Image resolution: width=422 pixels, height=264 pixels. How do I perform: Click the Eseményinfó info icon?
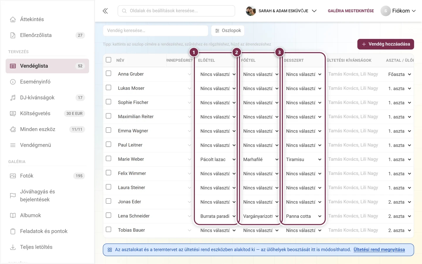click(13, 82)
